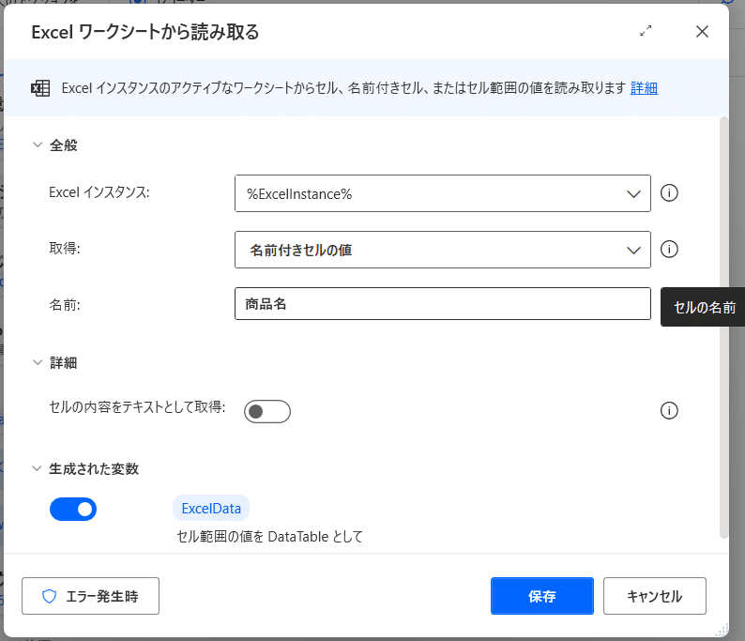Click info icon beside Excel インスタンス
Screen dimensions: 745x641
coord(669,193)
